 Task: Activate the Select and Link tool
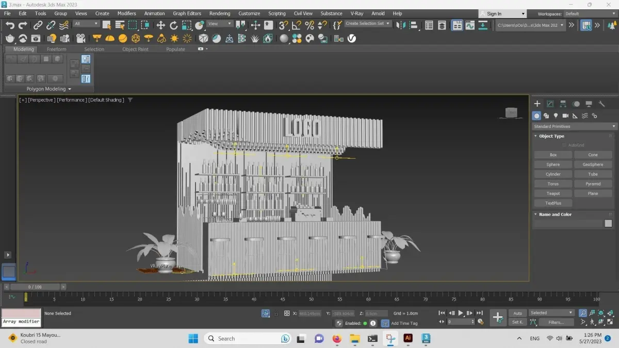(38, 25)
